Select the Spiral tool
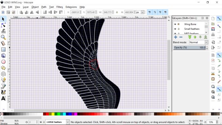 pos(3,74)
